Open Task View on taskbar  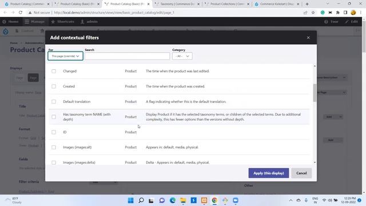click(x=151, y=200)
